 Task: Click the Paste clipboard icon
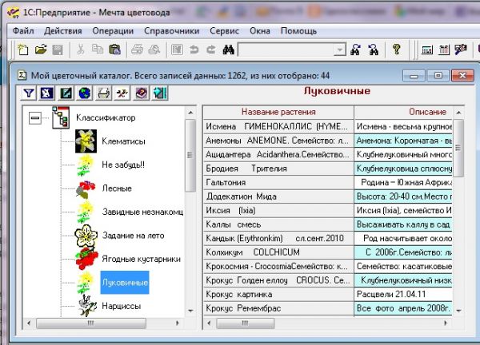[114, 50]
